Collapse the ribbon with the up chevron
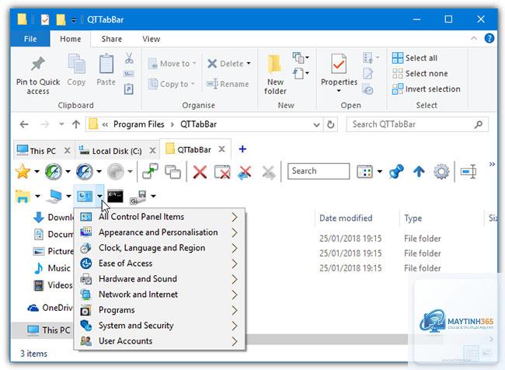 474,38
